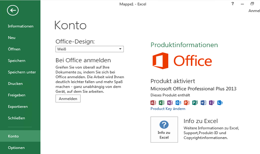
Task: Click the Anmelden button
Action: tap(68, 98)
